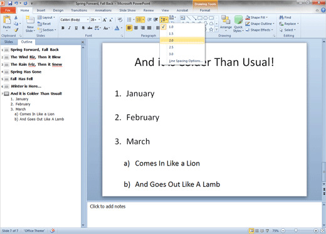Select the Increase Font Size icon

105,20
